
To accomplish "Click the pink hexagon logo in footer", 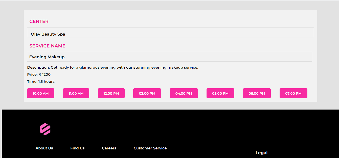I will coord(45,129).
